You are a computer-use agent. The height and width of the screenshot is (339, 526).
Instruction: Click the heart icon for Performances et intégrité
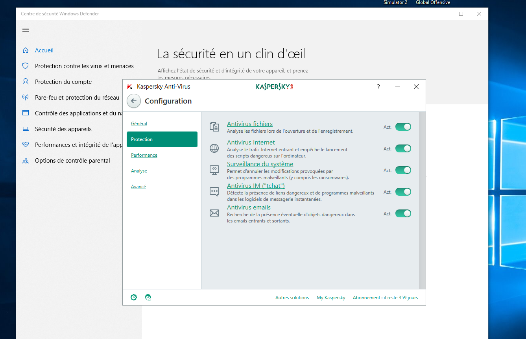[26, 145]
